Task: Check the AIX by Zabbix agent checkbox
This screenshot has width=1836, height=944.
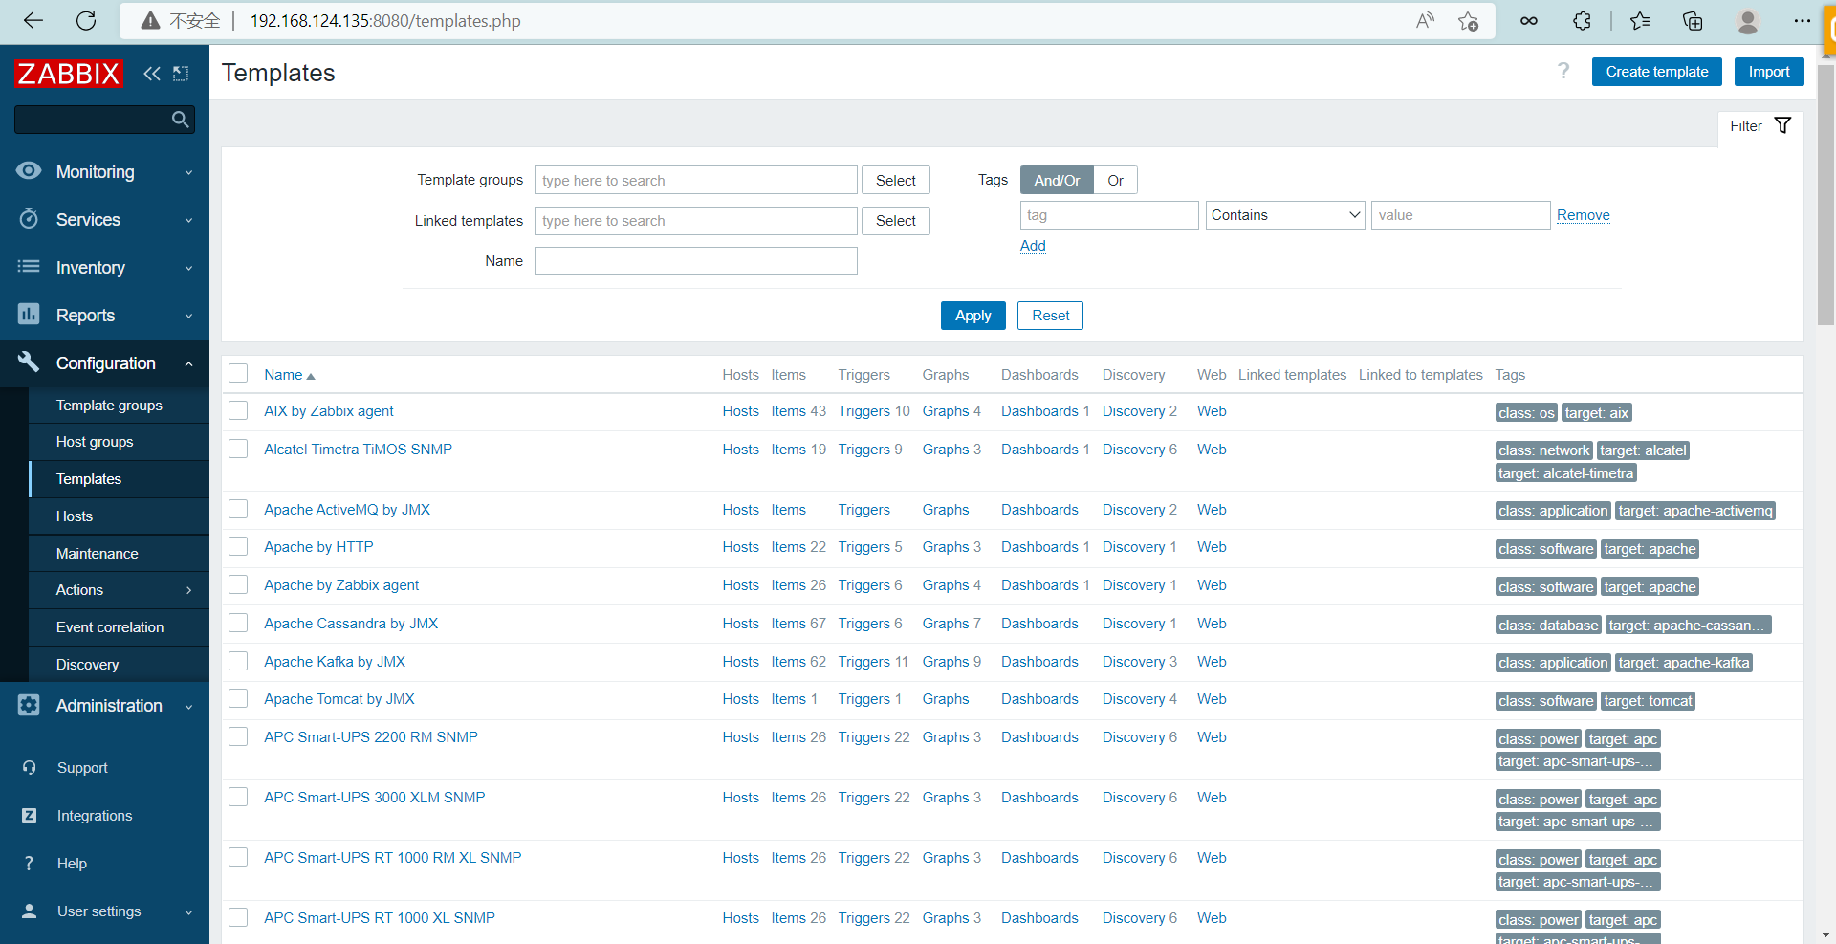Action: pos(238,411)
